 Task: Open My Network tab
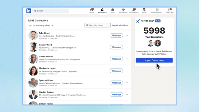click(102, 11)
